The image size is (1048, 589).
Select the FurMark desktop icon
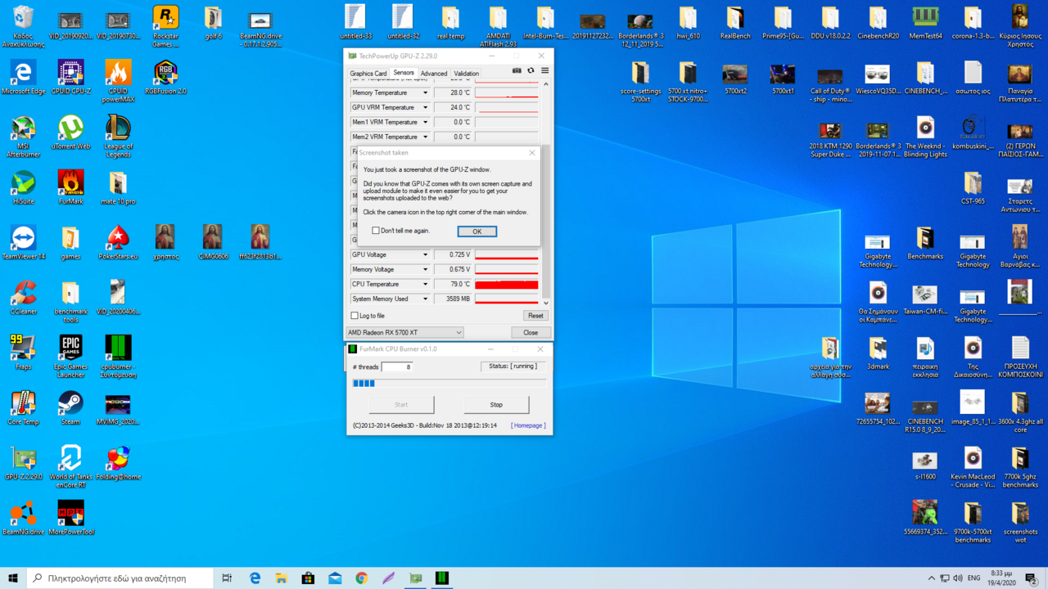click(x=70, y=187)
